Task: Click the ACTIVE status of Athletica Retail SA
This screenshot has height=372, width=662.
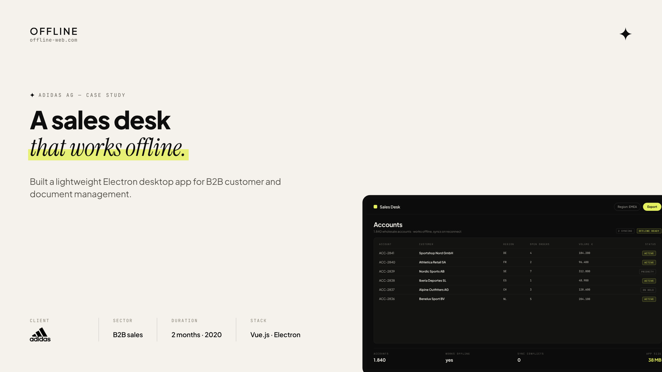Action: [x=649, y=262]
